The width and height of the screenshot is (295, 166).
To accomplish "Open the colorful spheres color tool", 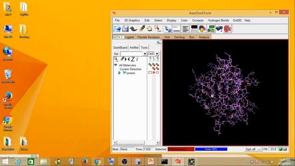I will [202, 29].
